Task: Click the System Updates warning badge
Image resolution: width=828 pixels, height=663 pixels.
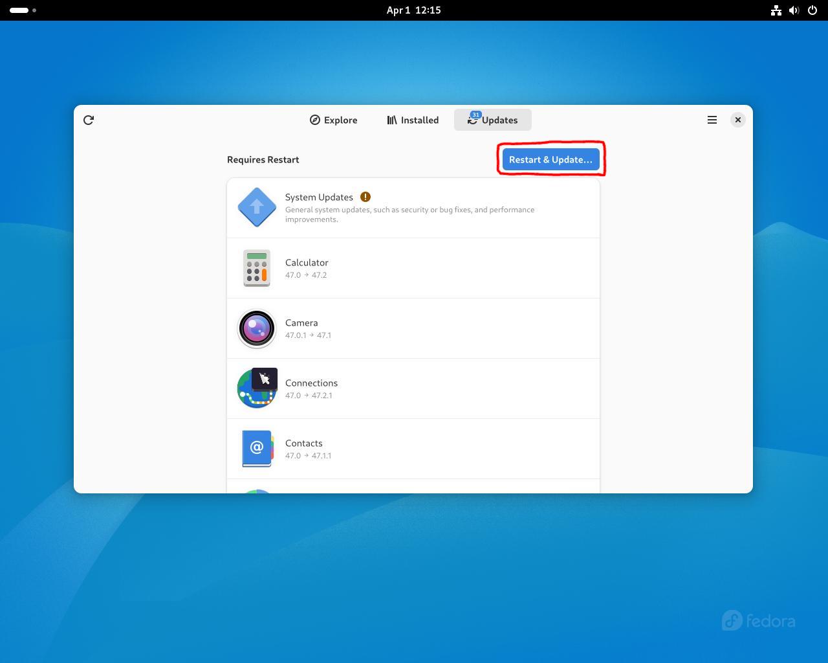Action: pos(365,197)
